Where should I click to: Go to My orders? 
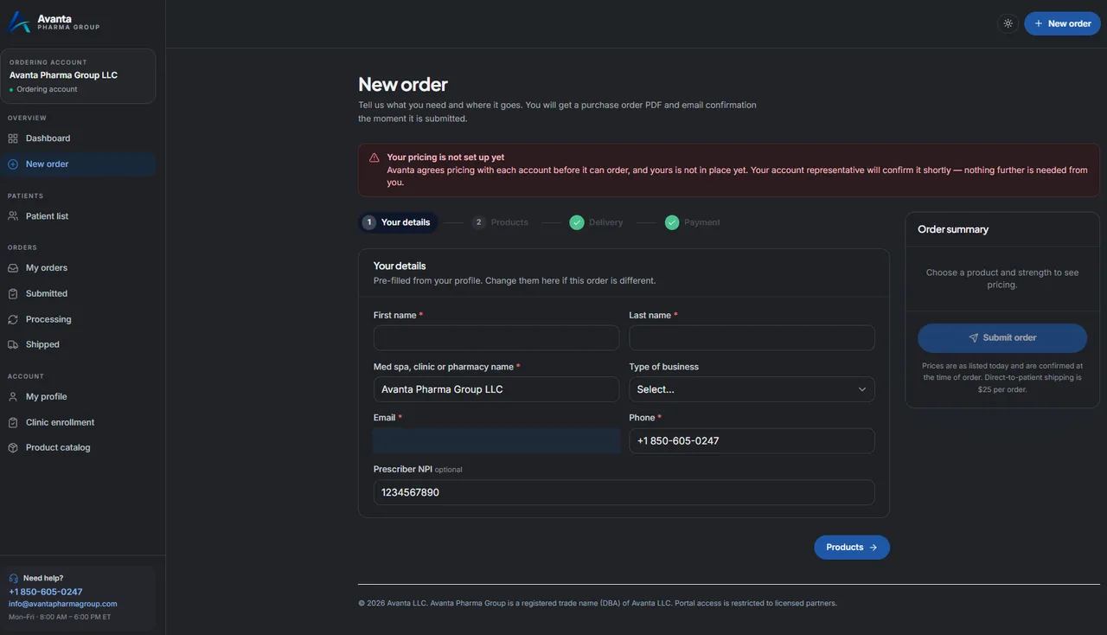tap(79, 268)
